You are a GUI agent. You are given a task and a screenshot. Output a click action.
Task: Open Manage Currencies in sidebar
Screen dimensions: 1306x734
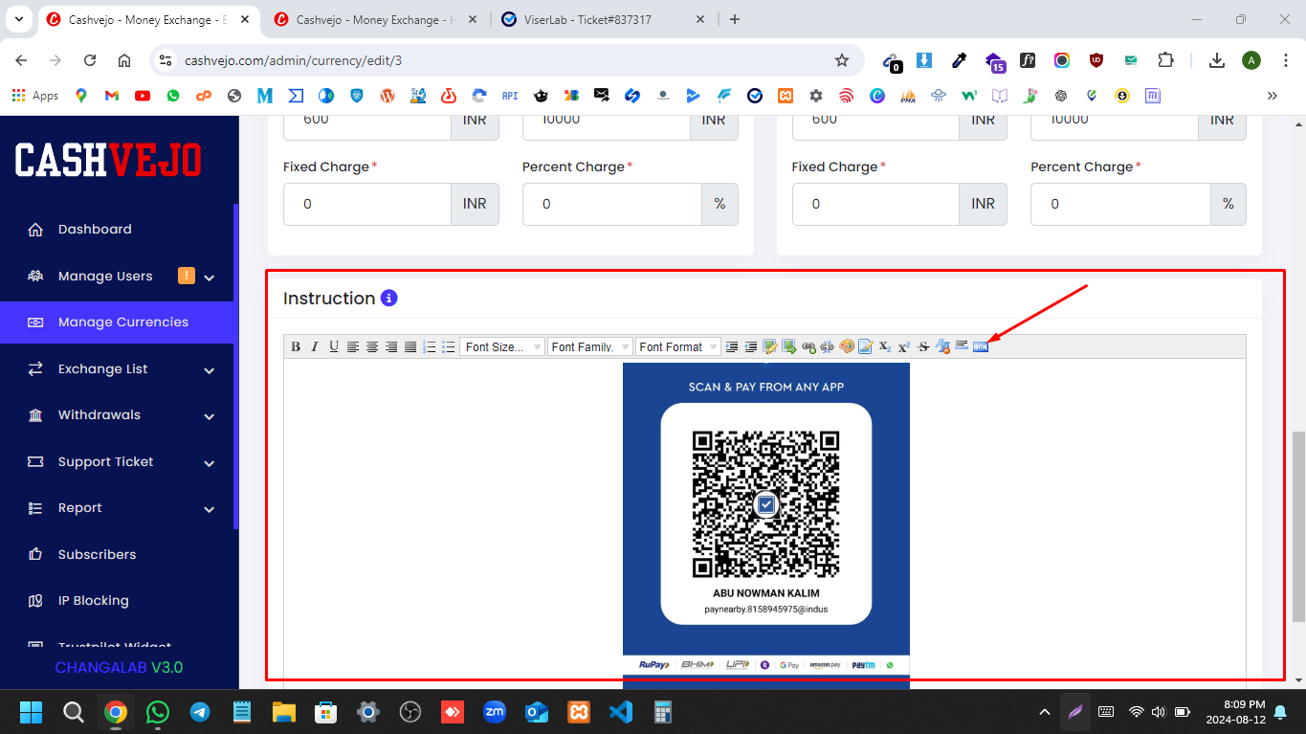click(117, 323)
